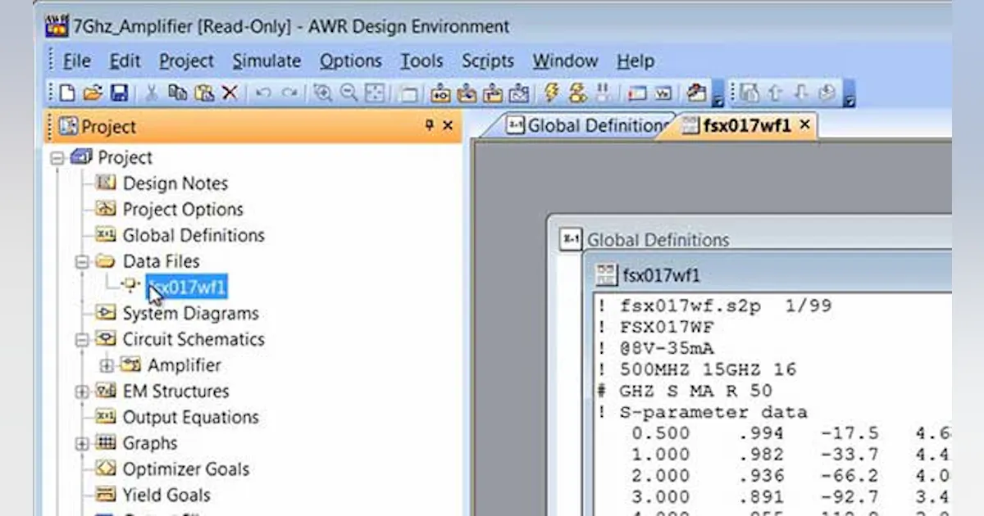984x516 pixels.
Task: Select Project Options in the tree
Action: 183,210
